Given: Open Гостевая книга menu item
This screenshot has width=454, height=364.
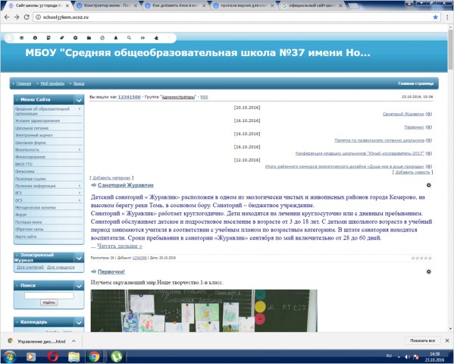Looking at the screenshot, I should click(28, 222).
